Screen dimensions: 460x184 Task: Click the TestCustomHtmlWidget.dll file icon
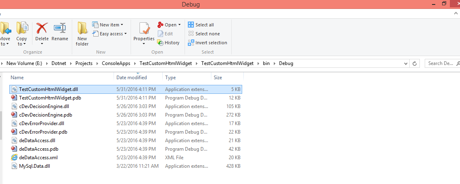tap(14, 89)
